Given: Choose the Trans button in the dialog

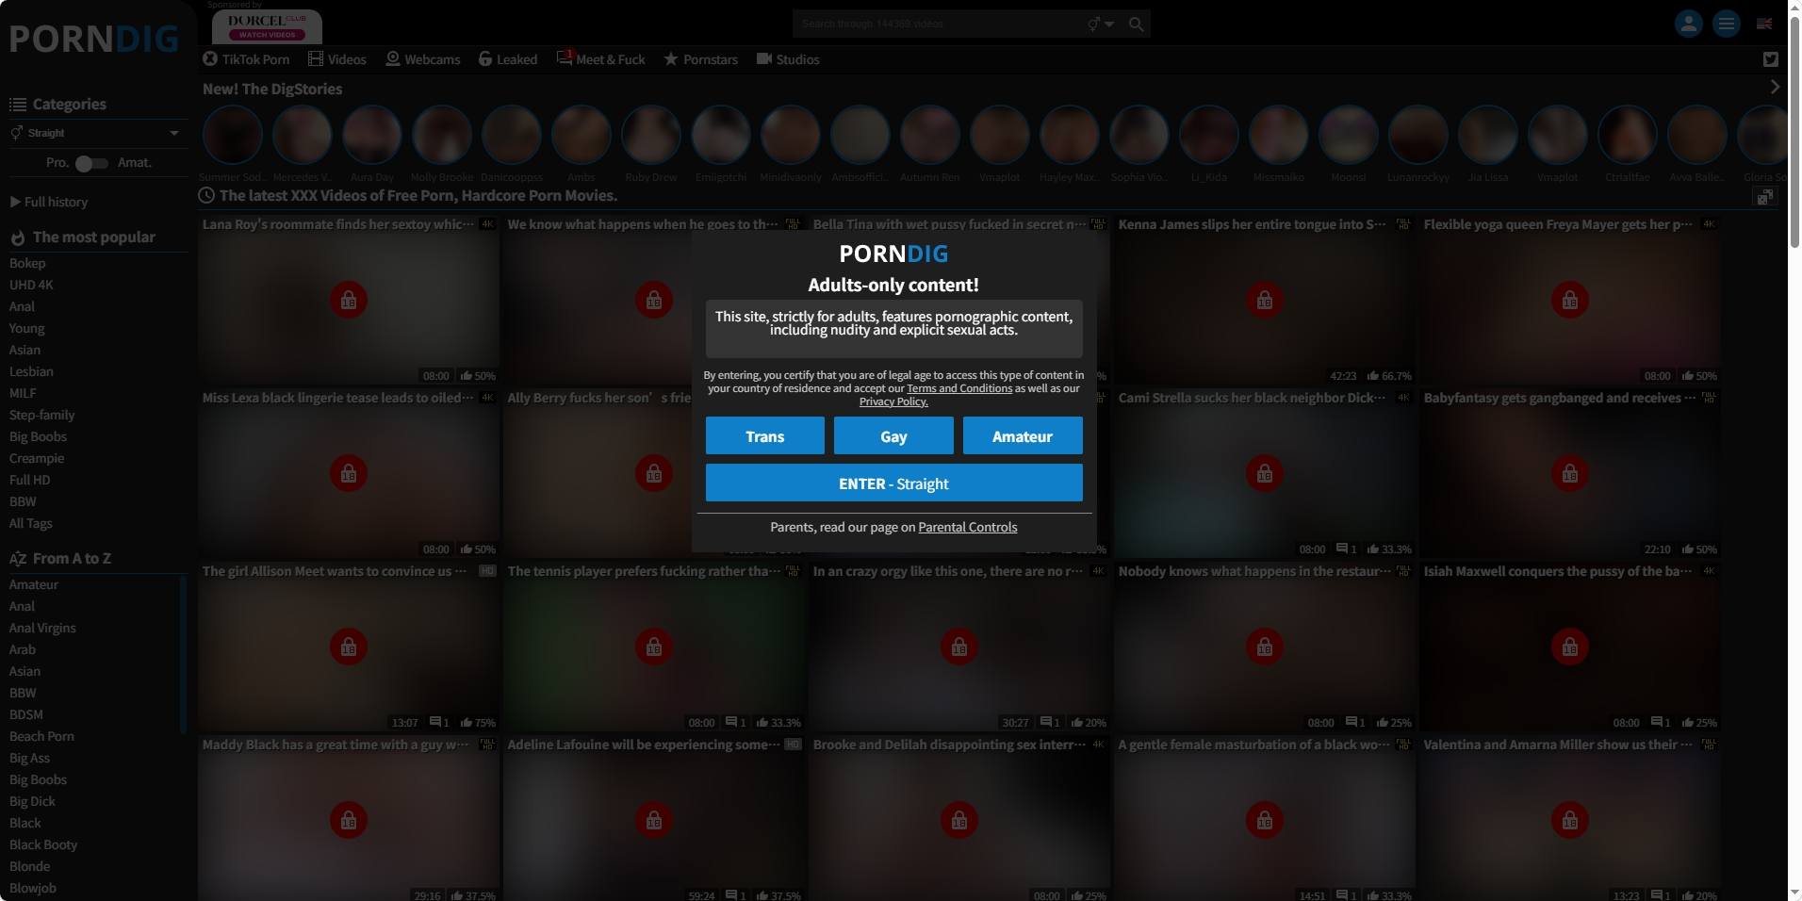Looking at the screenshot, I should tap(764, 436).
